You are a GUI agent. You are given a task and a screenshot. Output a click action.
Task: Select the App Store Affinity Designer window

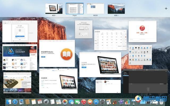tap(20, 57)
